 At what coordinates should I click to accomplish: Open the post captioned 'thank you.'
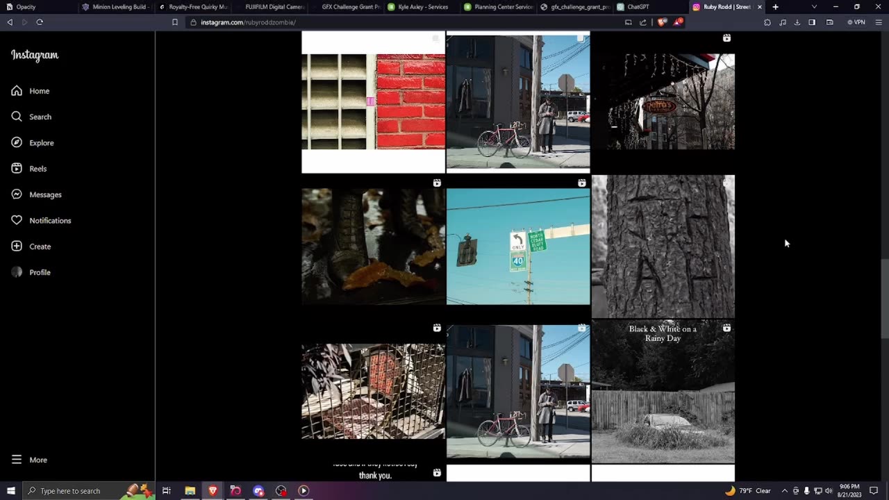click(373, 473)
